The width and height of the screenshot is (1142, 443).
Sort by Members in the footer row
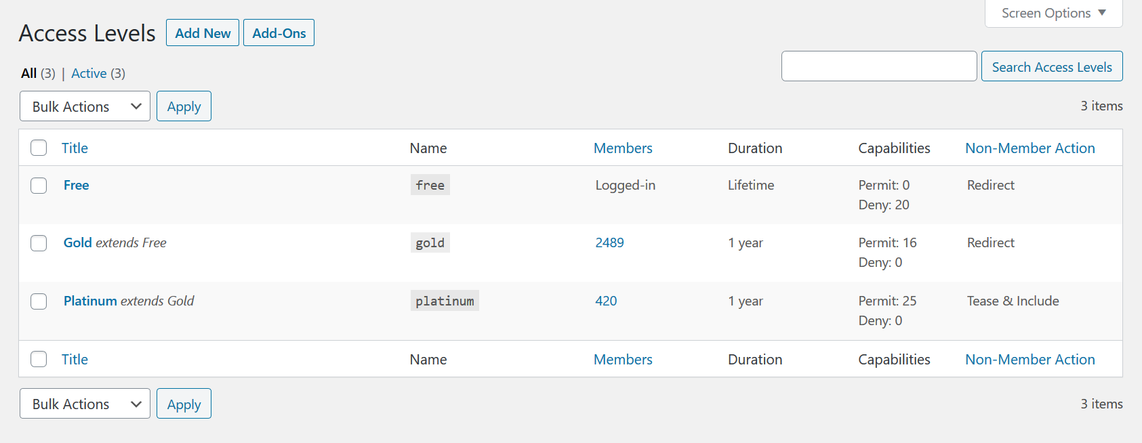(623, 359)
